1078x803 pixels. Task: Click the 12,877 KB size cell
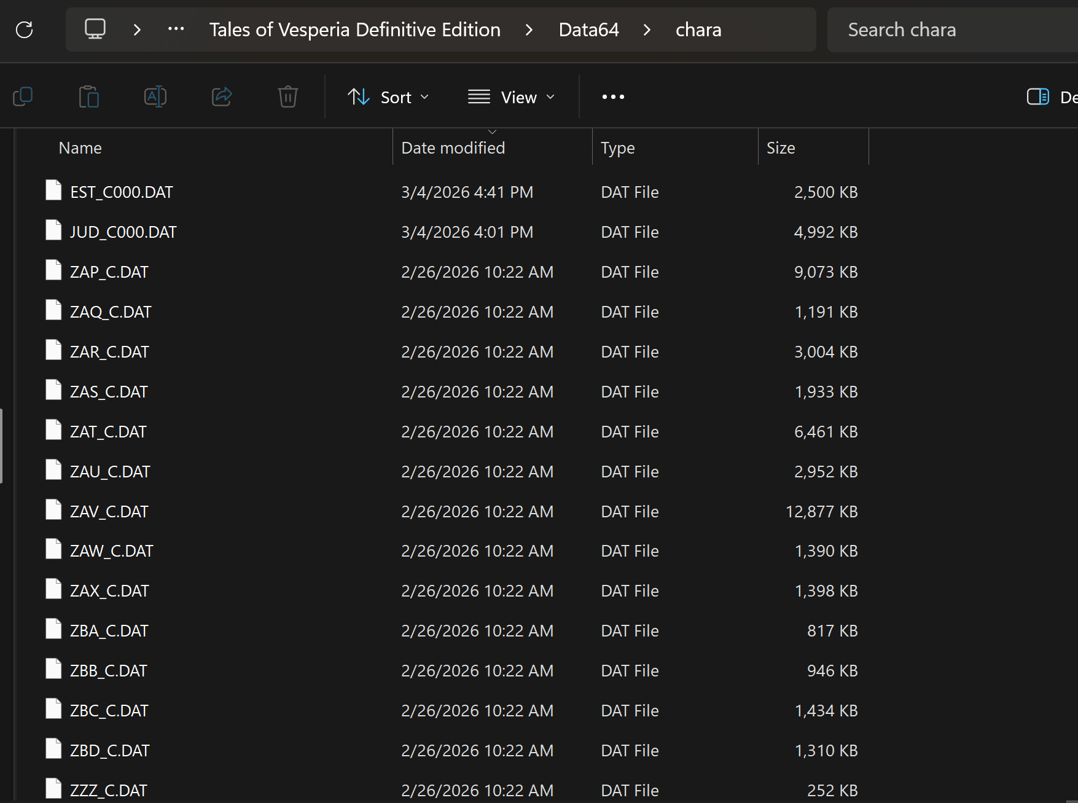tap(822, 512)
